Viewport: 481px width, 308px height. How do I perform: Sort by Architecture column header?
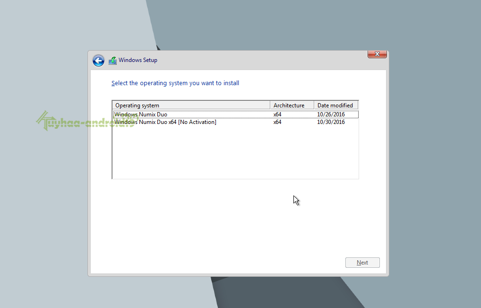292,106
